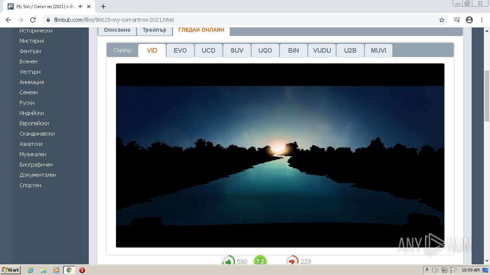
Task: Select the UQO server tab
Action: click(x=265, y=50)
